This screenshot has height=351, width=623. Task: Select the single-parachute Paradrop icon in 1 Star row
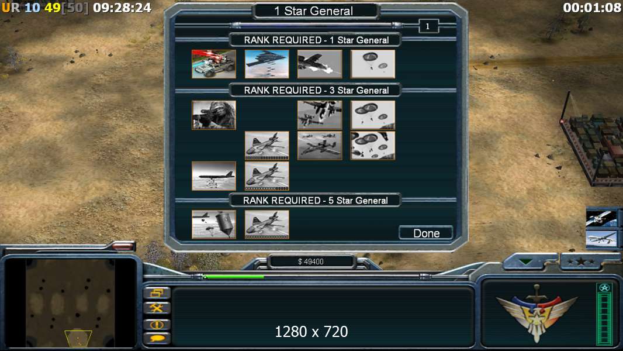(x=373, y=64)
